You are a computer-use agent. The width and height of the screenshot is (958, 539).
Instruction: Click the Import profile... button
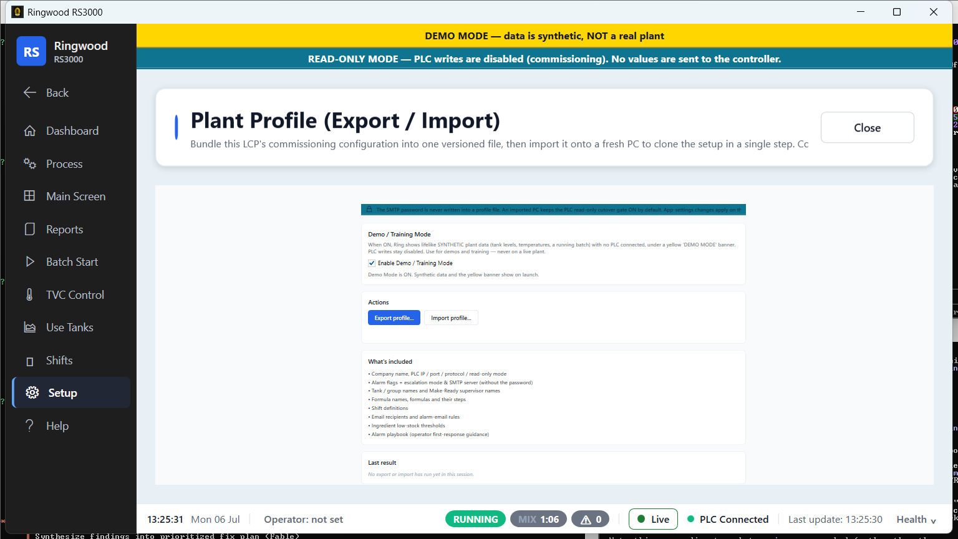click(451, 318)
